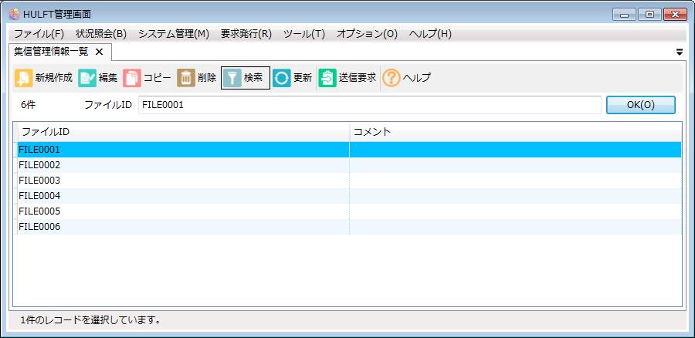Minimize the HULFT管理画面 window
This screenshot has height=338, width=695.
point(625,15)
